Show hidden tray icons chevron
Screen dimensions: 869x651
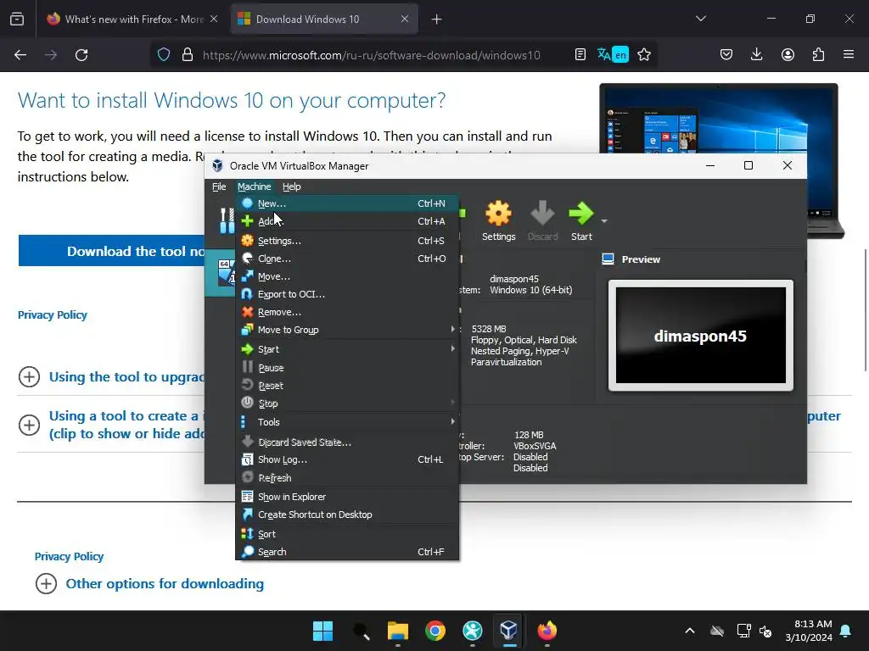tap(690, 631)
